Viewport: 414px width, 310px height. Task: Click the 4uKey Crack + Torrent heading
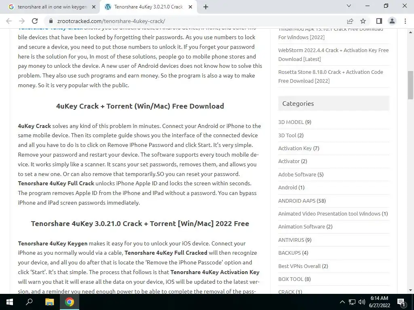tap(140, 106)
